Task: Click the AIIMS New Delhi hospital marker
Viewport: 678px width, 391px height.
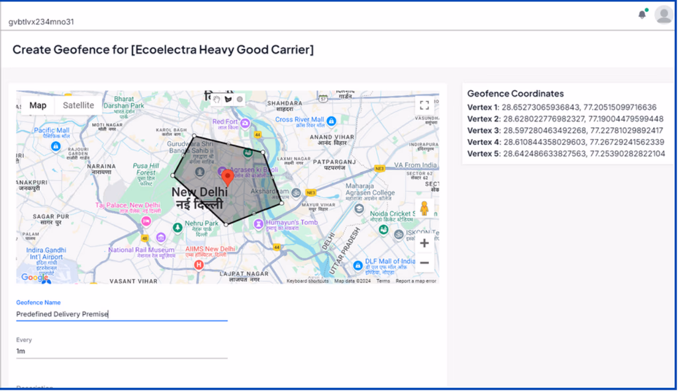Action: pos(199,265)
